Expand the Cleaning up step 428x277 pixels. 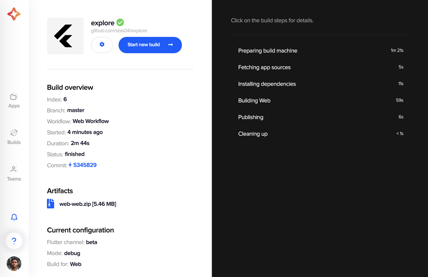point(321,134)
